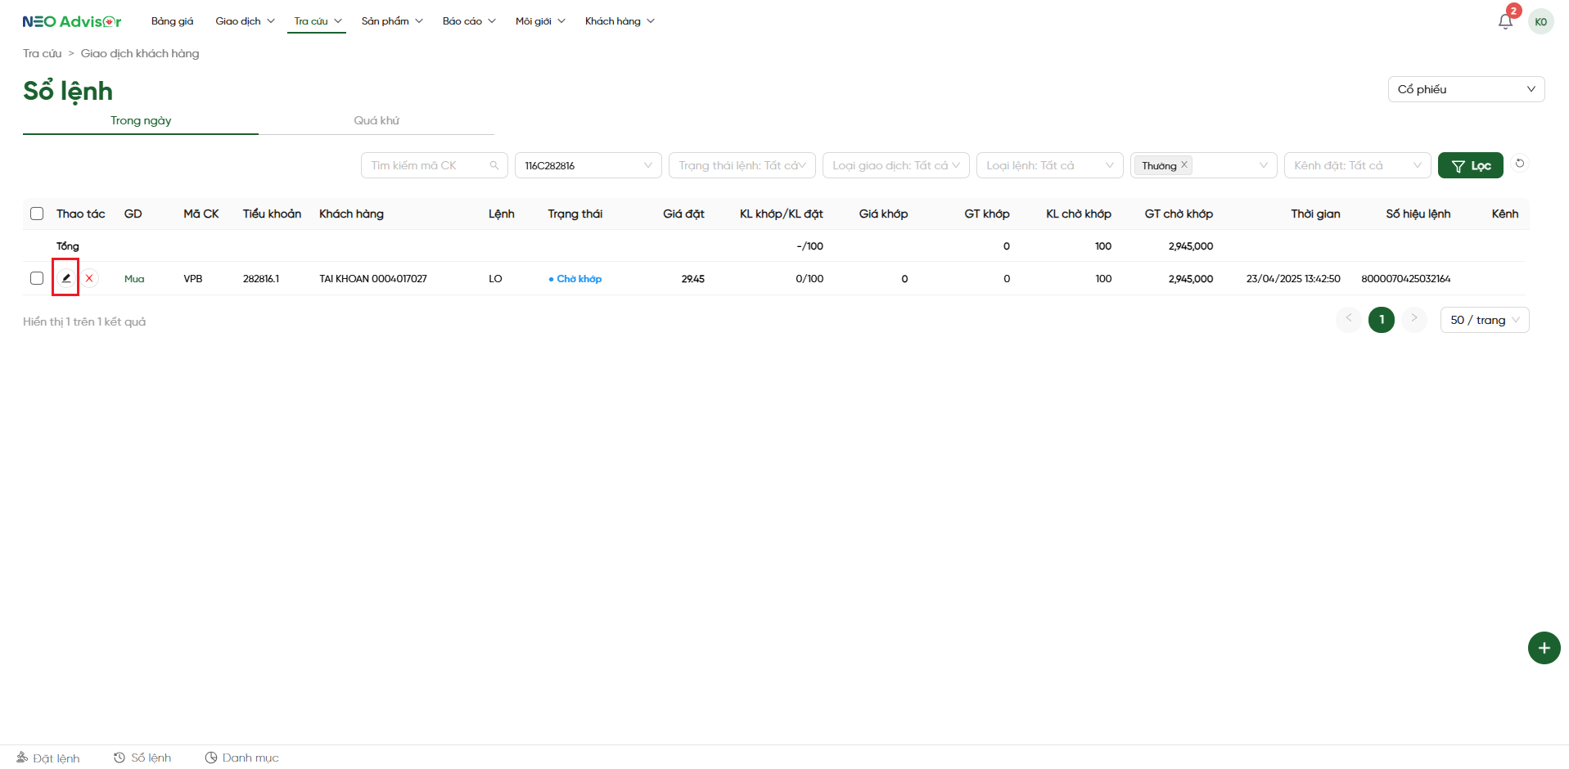This screenshot has width=1569, height=769.
Task: Cancel the VPB order with red X icon
Action: (x=89, y=278)
